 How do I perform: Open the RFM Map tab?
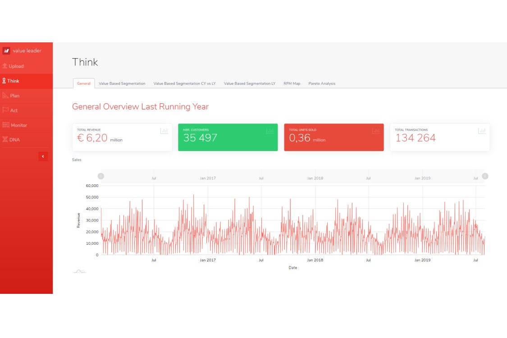tap(292, 83)
